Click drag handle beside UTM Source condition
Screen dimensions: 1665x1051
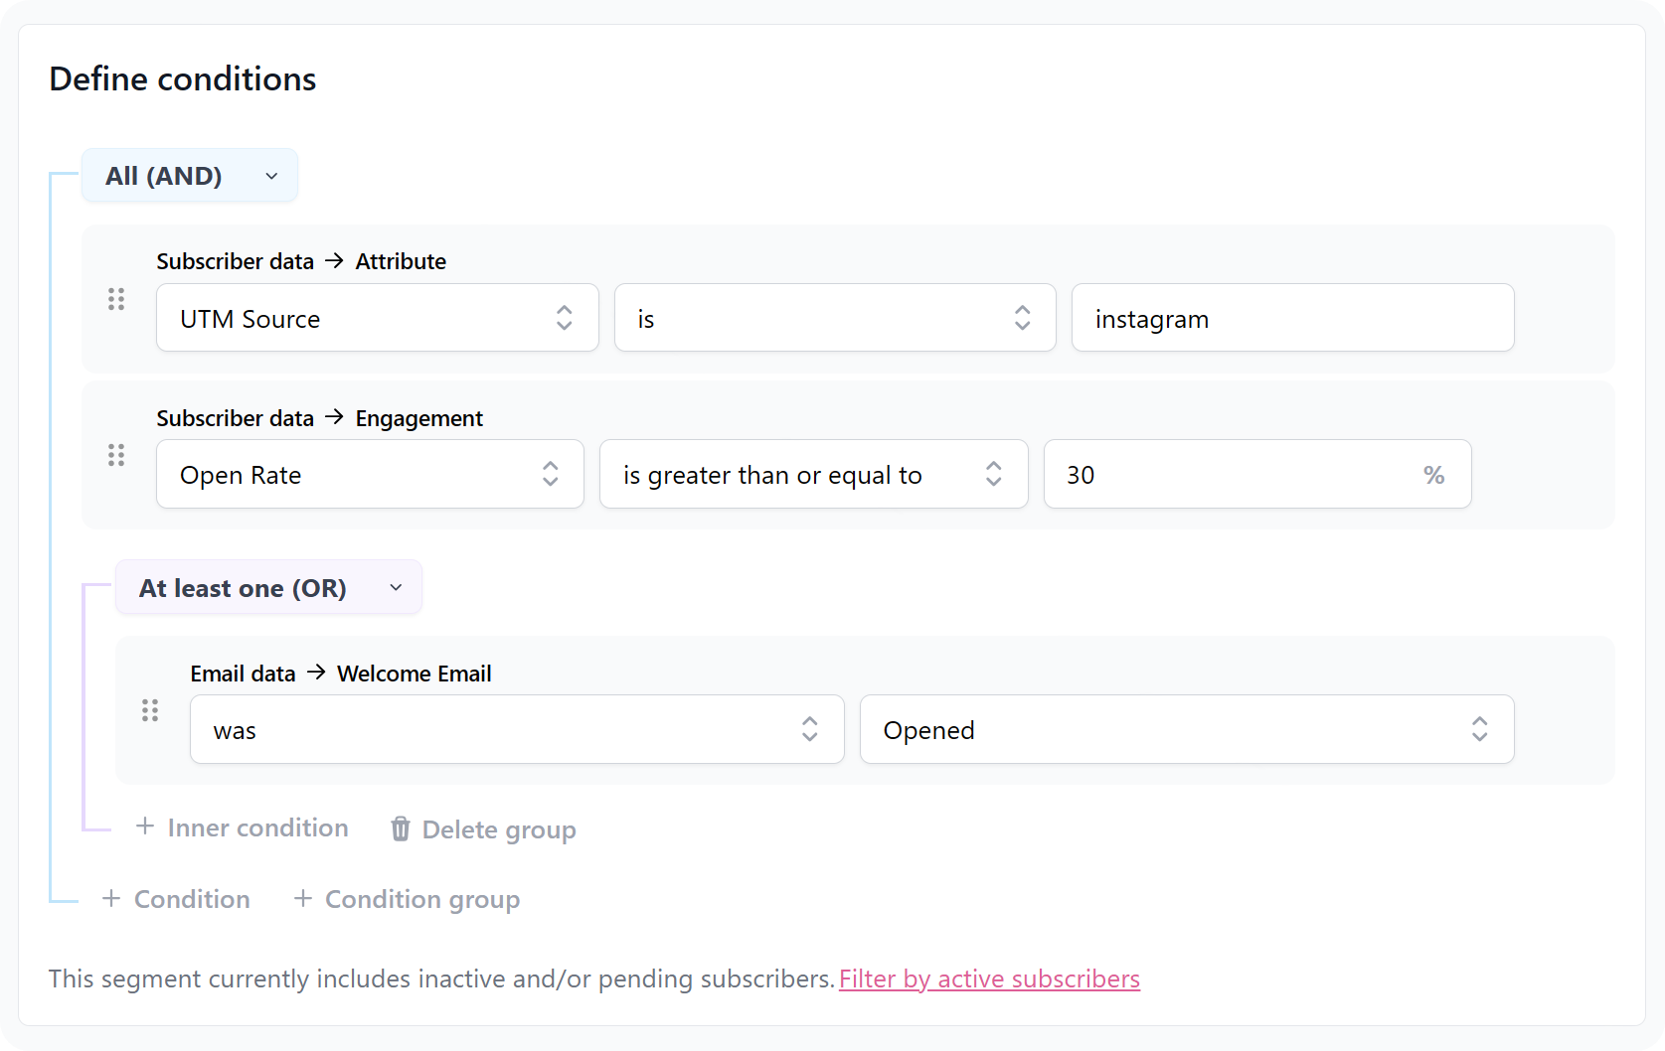116,299
